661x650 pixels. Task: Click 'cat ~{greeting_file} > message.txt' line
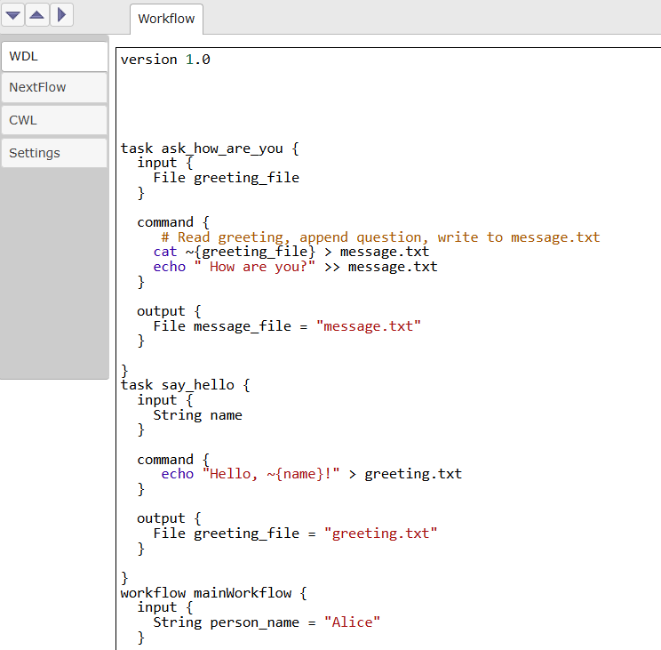point(291,252)
